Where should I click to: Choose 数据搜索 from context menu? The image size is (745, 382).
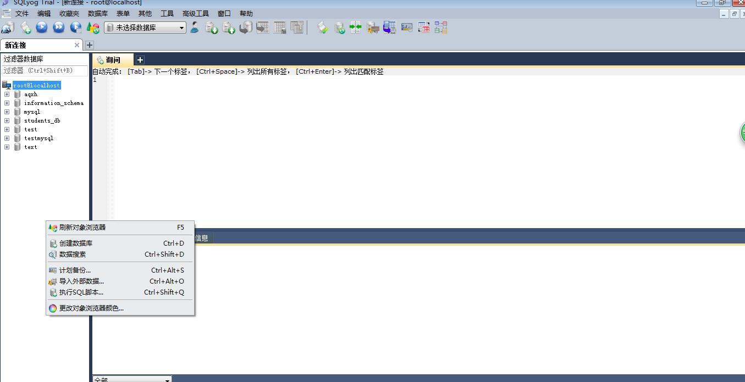pos(120,254)
